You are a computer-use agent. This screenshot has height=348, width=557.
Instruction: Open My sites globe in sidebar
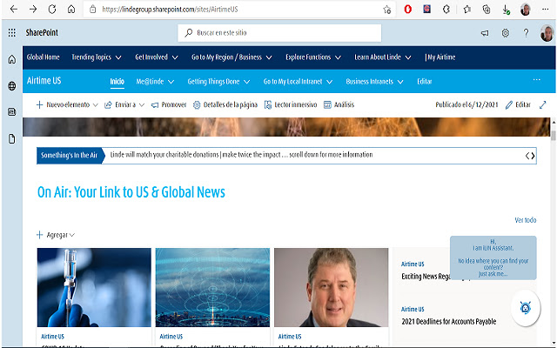pyautogui.click(x=11, y=85)
